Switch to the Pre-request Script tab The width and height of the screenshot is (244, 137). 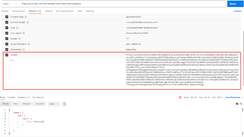click(x=64, y=11)
